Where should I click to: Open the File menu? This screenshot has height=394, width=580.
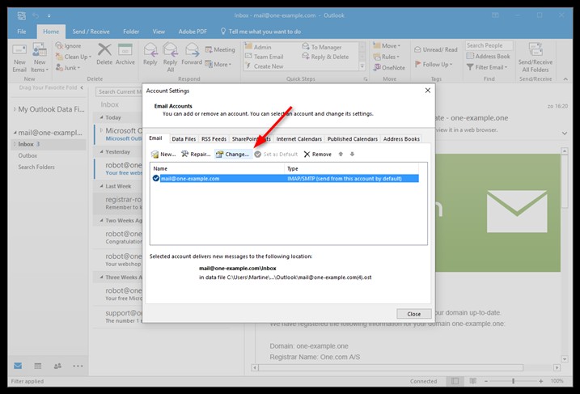coord(22,32)
